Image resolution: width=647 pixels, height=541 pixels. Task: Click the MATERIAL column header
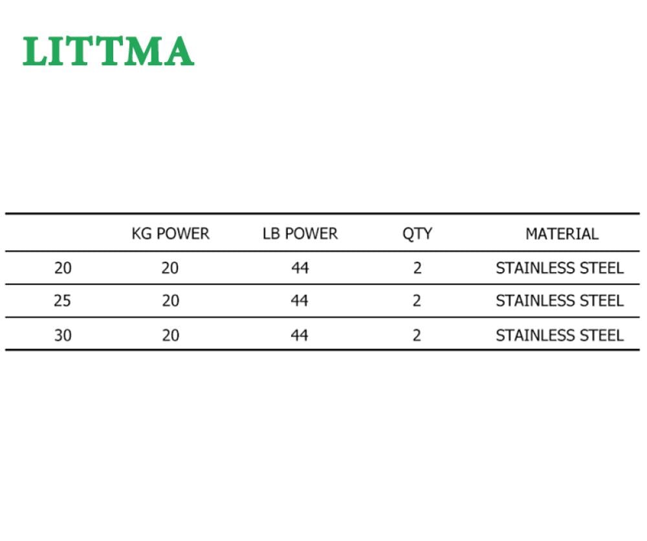point(562,234)
